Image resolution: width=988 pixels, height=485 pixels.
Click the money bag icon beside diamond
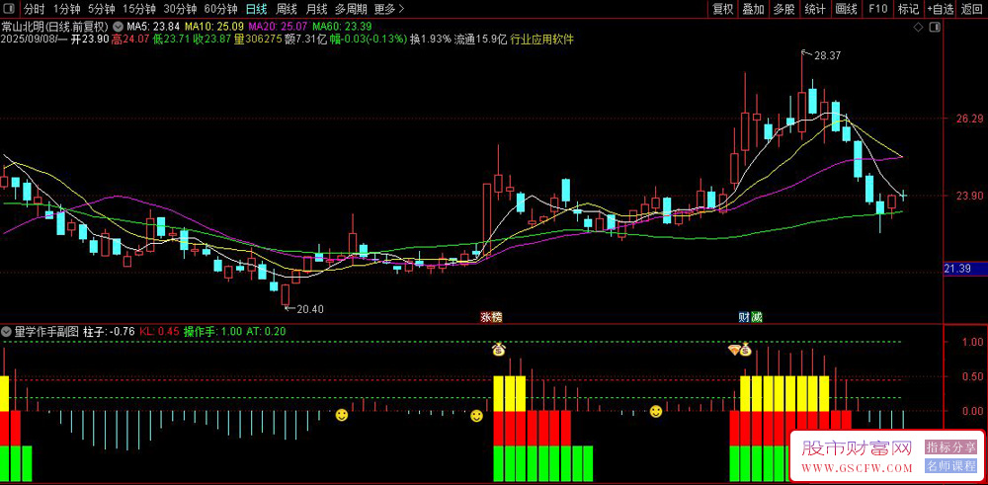[746, 349]
